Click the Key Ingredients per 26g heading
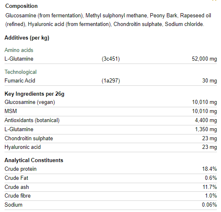 [34, 94]
